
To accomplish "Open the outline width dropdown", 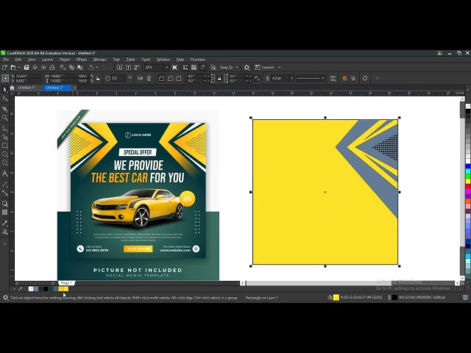I will (x=291, y=79).
